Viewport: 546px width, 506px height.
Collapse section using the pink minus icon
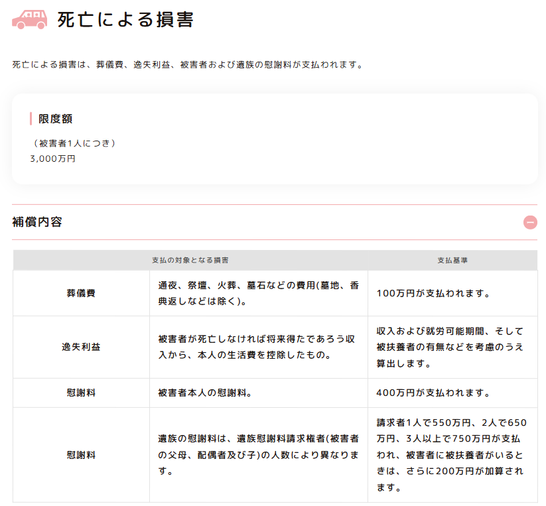[530, 222]
